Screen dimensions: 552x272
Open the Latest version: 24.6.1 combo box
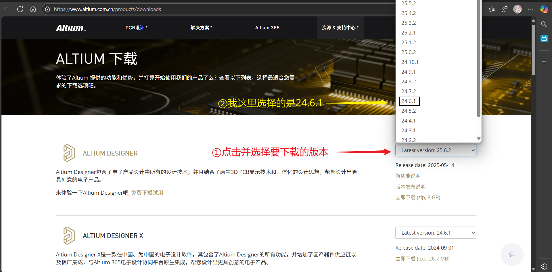pyautogui.click(x=436, y=233)
